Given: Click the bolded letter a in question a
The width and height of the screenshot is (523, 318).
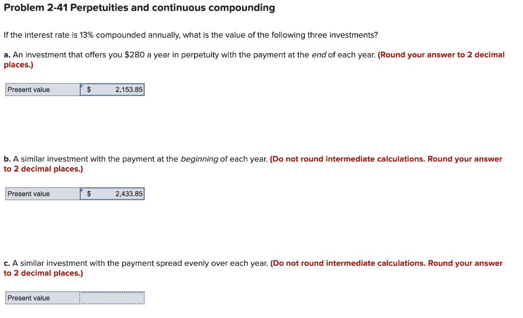Looking at the screenshot, I should [6, 55].
